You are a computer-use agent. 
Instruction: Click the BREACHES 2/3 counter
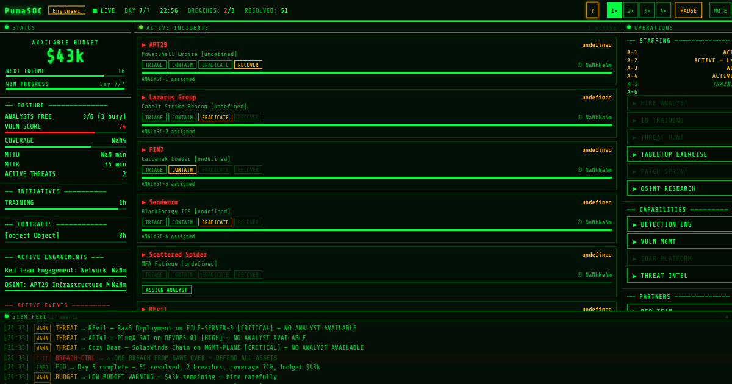pyautogui.click(x=212, y=10)
